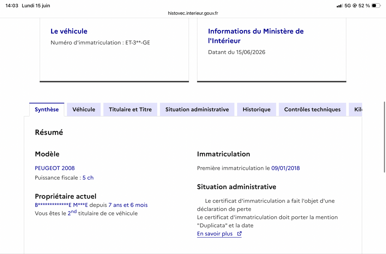The width and height of the screenshot is (386, 254).
Task: Click the Situation administrative heading in the summary
Action: 237,187
